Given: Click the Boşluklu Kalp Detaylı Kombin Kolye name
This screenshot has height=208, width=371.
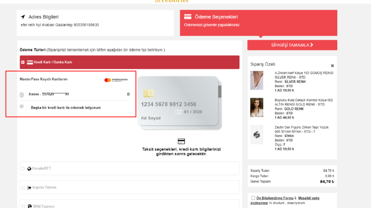Looking at the screenshot, I should click(x=304, y=102).
